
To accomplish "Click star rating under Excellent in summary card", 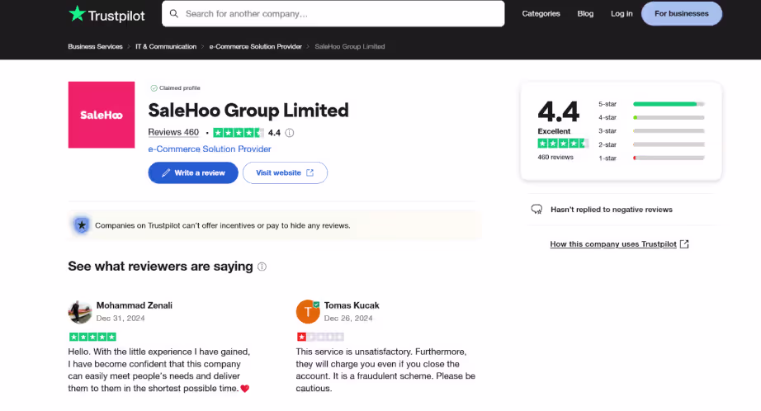I will click(x=563, y=143).
